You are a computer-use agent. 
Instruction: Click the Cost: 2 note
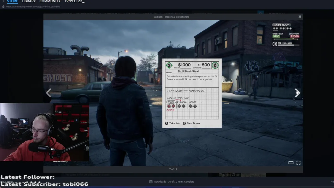click(170, 110)
